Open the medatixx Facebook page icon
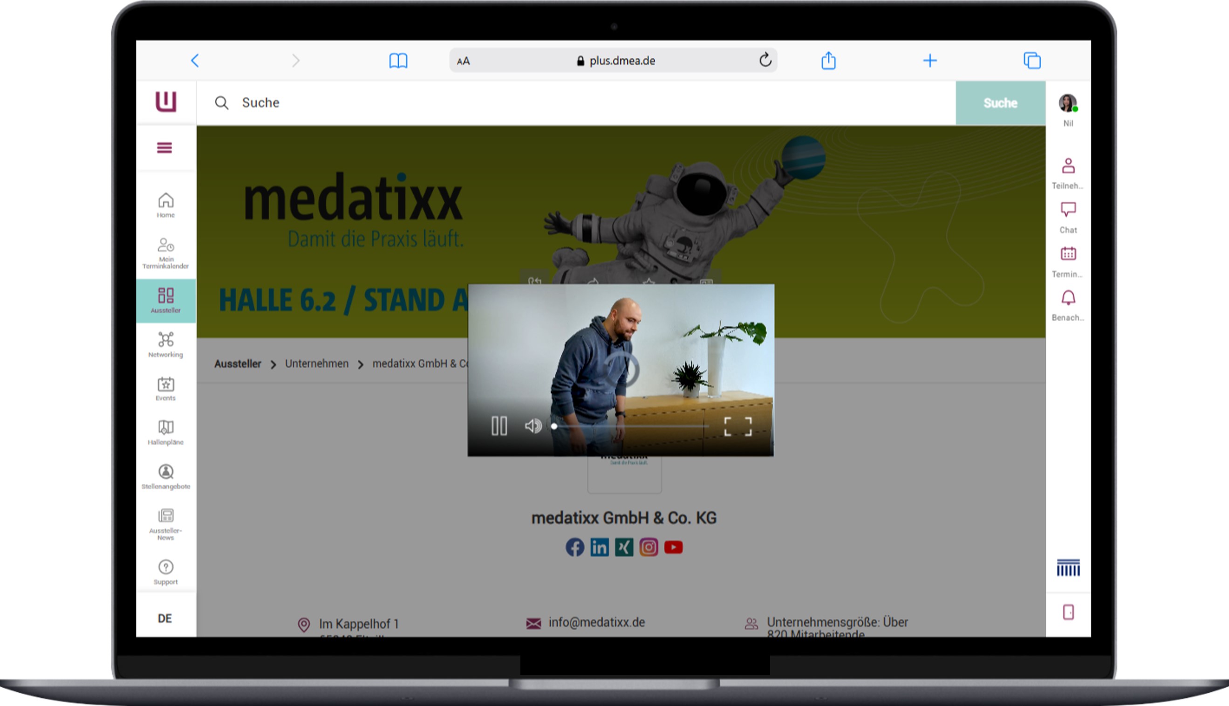 pyautogui.click(x=575, y=548)
